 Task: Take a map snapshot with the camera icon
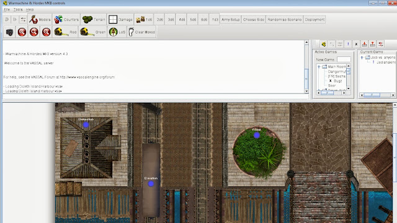pos(10,32)
